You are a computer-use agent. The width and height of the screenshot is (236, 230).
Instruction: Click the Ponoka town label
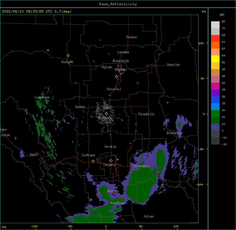coord(131,37)
